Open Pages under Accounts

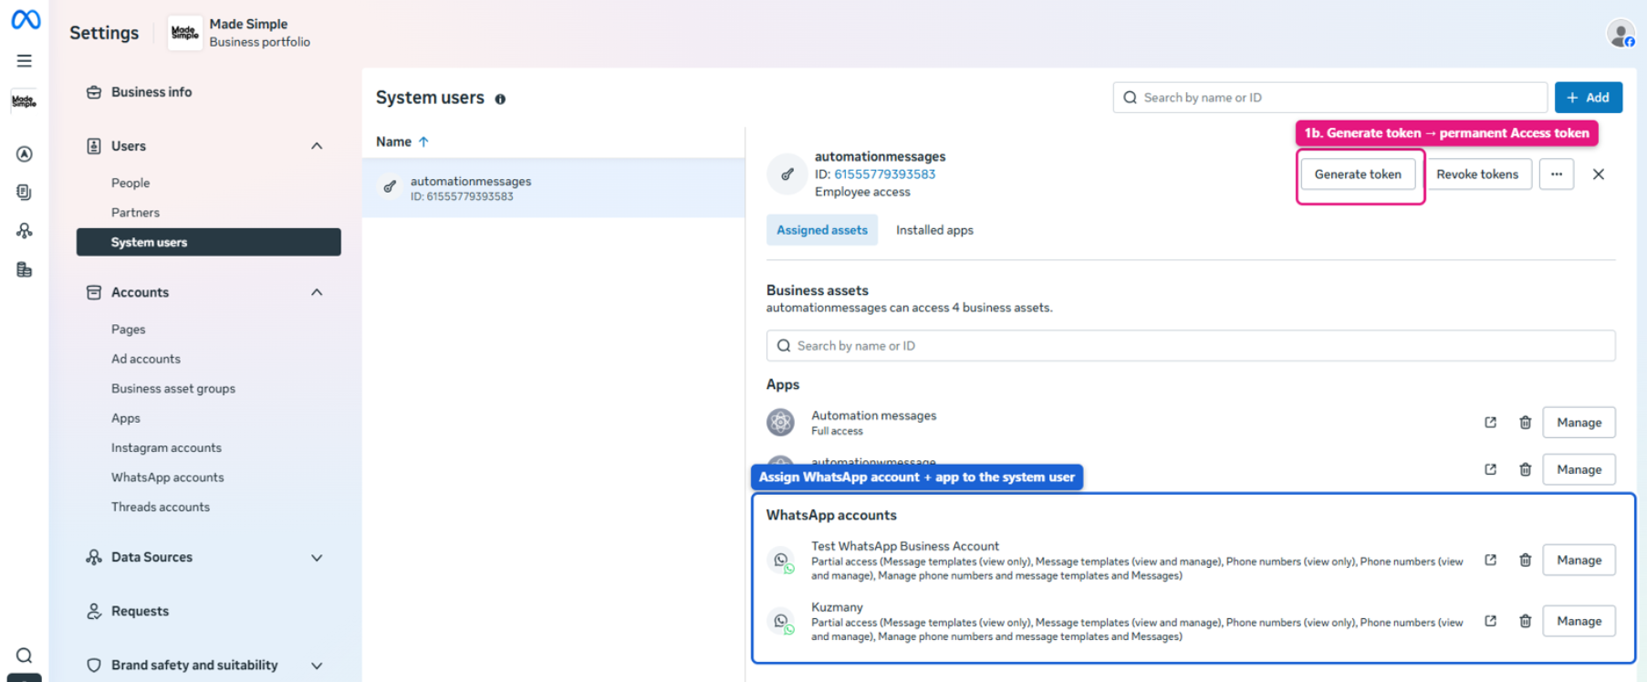[x=129, y=330]
